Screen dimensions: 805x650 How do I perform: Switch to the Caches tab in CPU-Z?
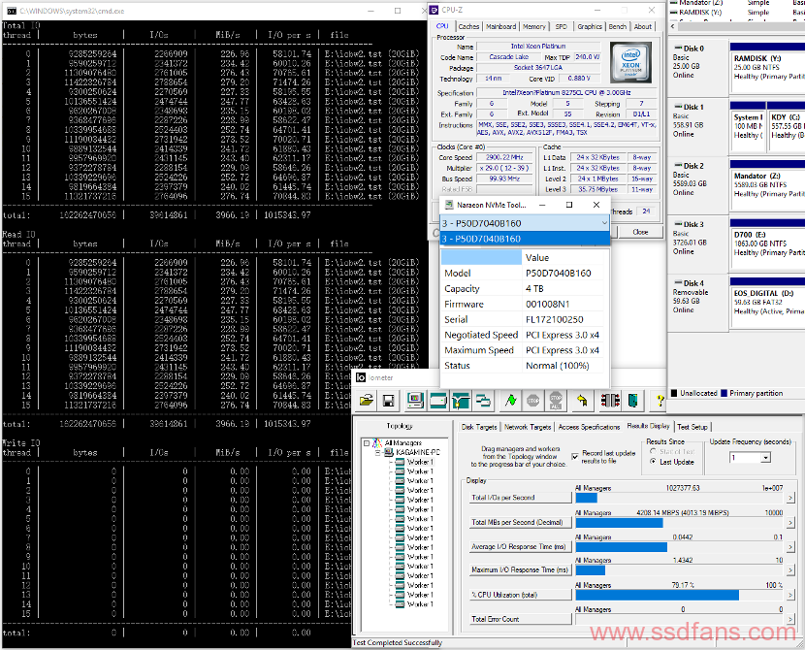pos(468,27)
